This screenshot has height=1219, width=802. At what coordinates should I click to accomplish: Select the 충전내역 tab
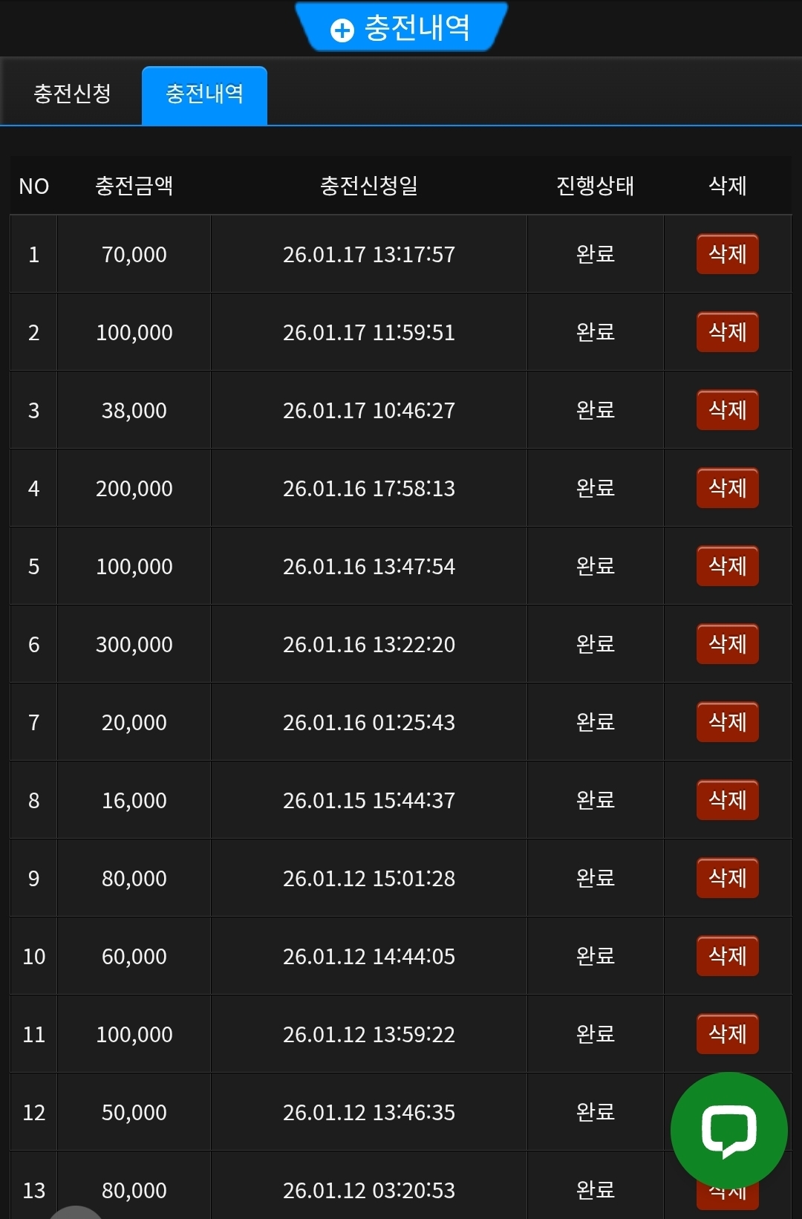coord(204,94)
